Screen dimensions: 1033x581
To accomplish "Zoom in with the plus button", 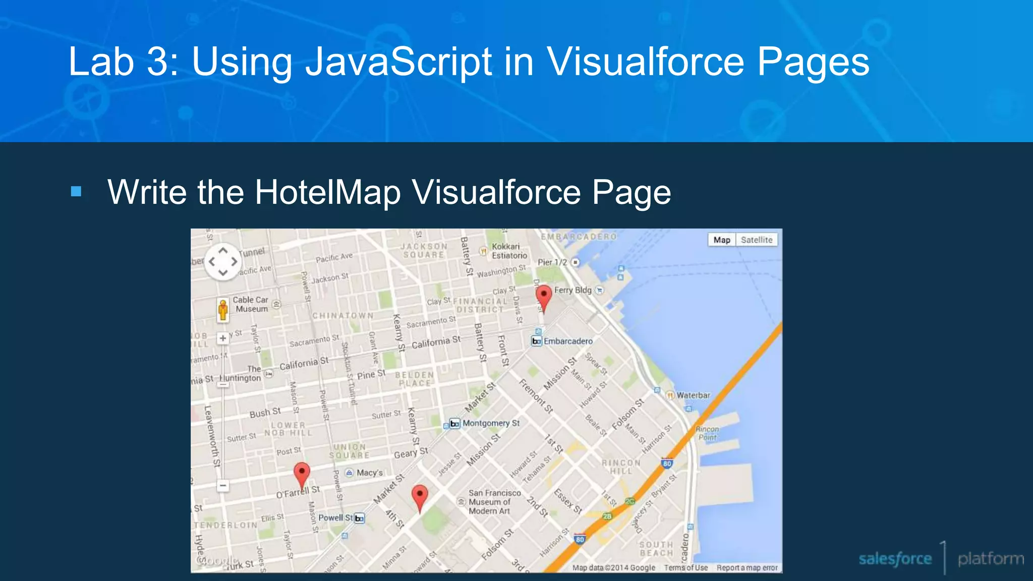I will pyautogui.click(x=223, y=338).
